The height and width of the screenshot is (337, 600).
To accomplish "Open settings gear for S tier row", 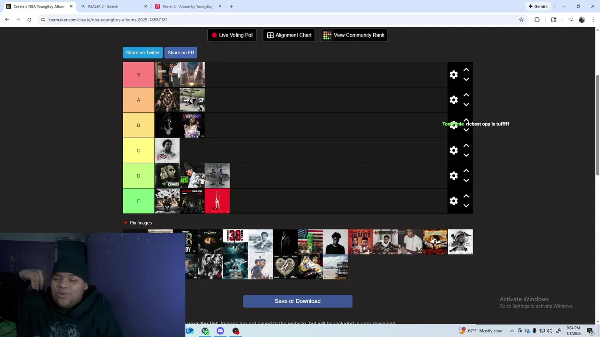I will point(454,75).
